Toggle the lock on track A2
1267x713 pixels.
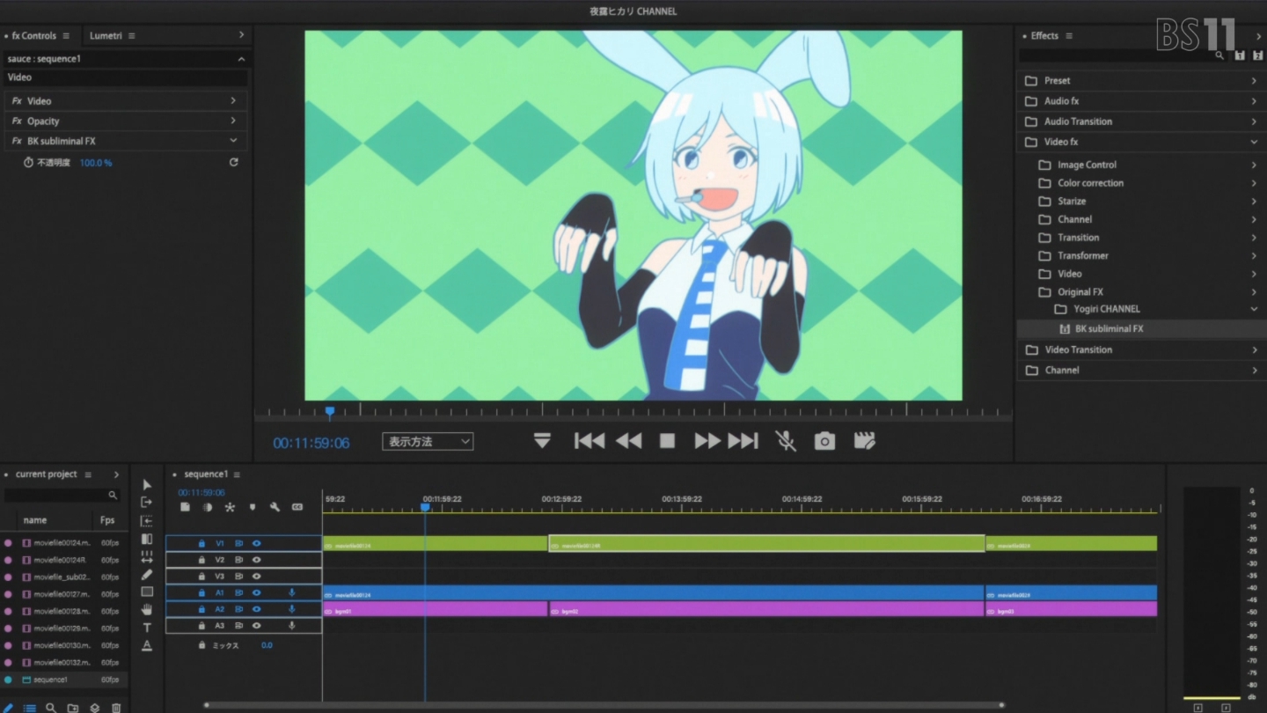(201, 609)
